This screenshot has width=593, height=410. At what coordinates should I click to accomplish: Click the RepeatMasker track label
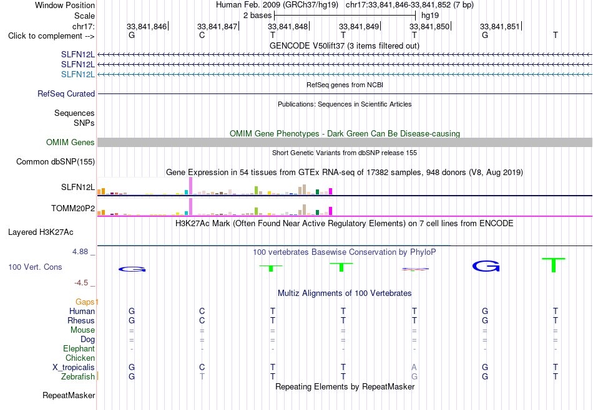click(69, 395)
